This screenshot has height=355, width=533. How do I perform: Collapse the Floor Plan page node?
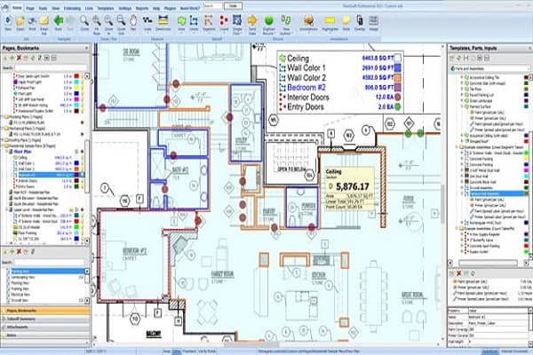pyautogui.click(x=7, y=152)
